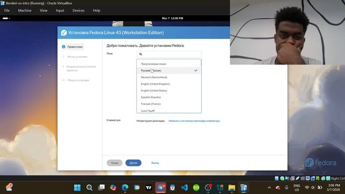Open taskbar Search magnifier

(89, 188)
